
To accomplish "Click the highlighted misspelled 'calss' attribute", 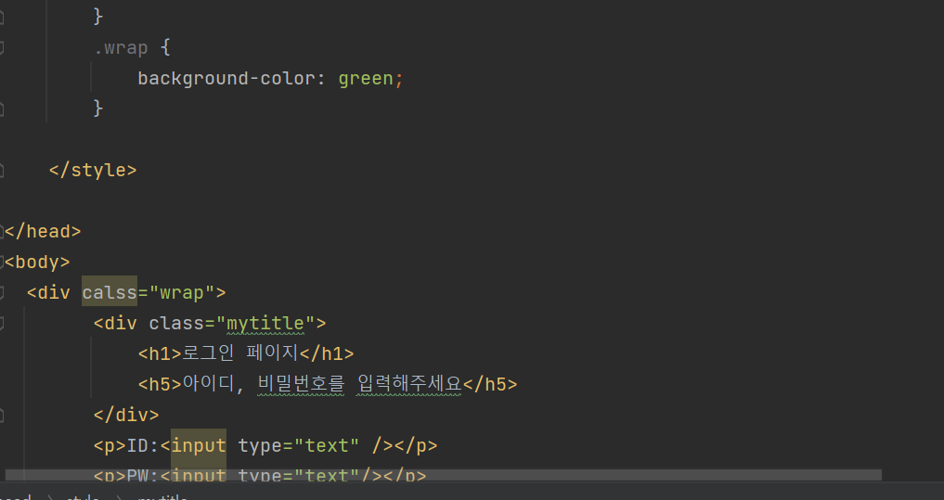I will coord(110,292).
